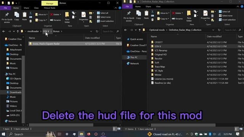Viewport: 244px width, 137px height.
Task: Select Icons, Hud e Square Radar folder
Action: point(75,44)
